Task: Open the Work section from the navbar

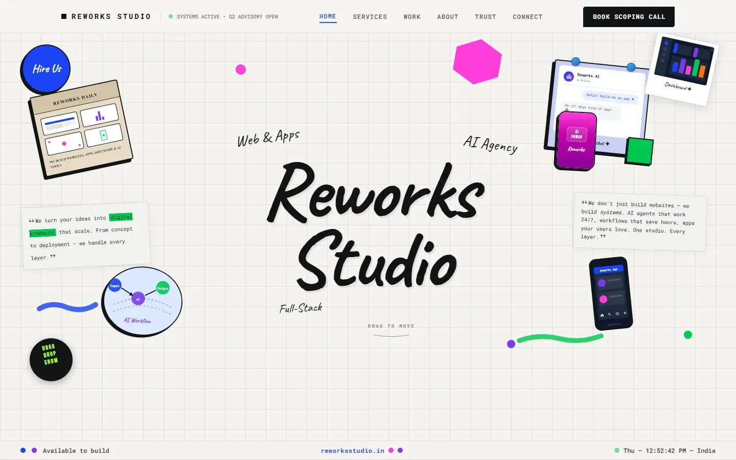Action: [x=412, y=17]
